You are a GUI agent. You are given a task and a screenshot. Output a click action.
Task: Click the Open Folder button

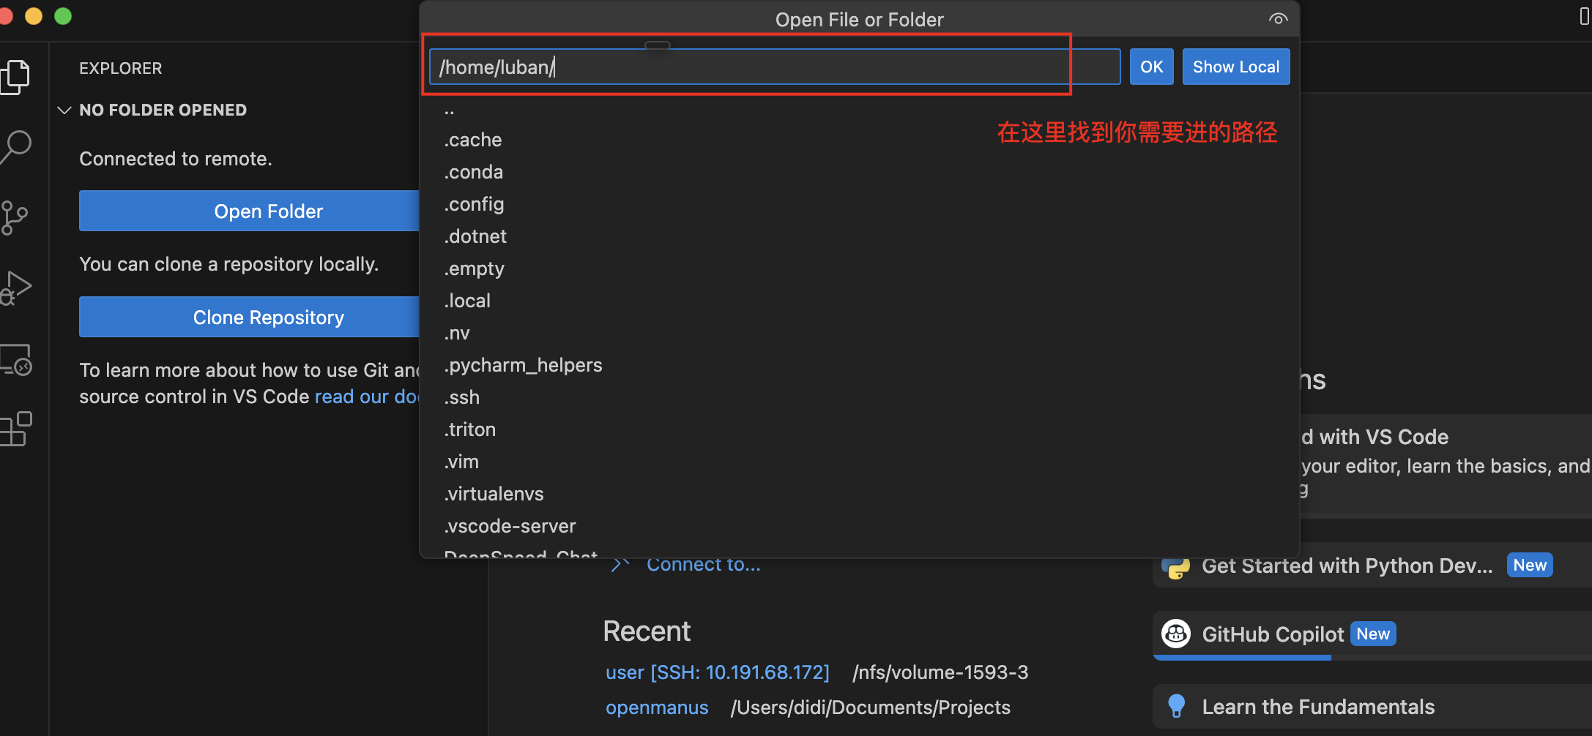[x=249, y=211]
